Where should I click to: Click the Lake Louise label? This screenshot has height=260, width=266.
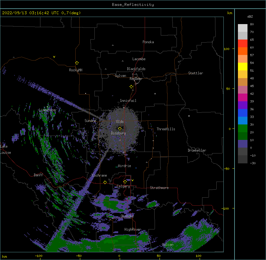coord(6,149)
